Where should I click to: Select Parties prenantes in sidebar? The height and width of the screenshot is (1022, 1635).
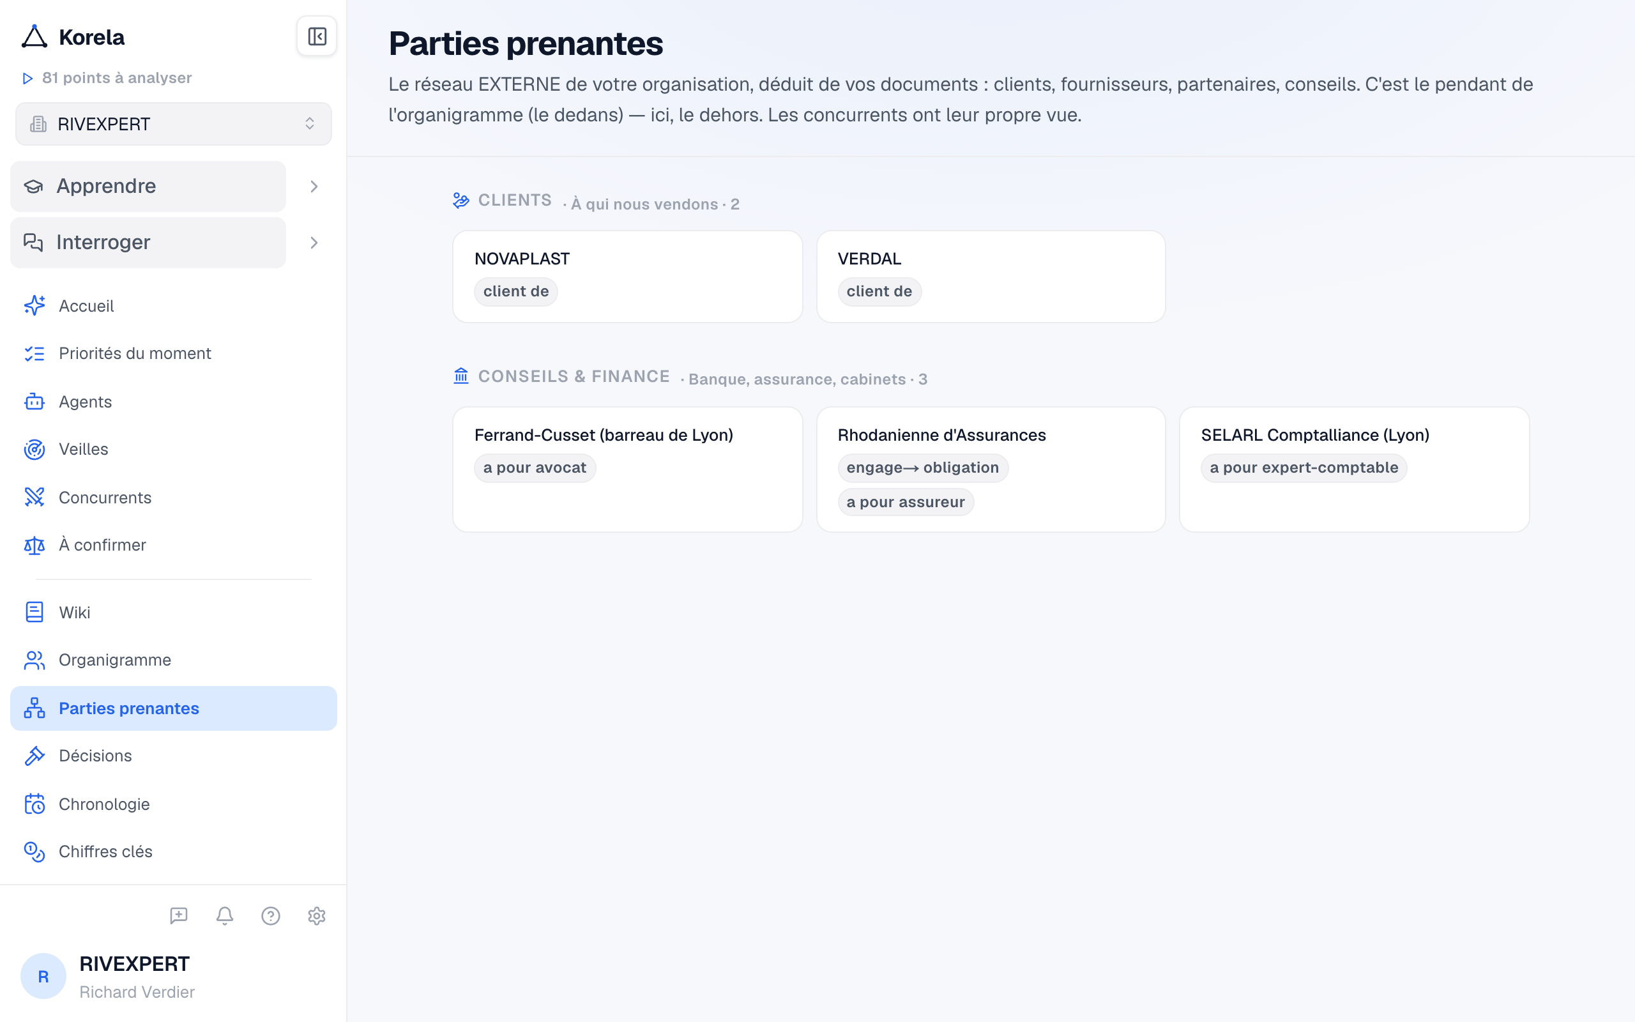[x=174, y=708]
